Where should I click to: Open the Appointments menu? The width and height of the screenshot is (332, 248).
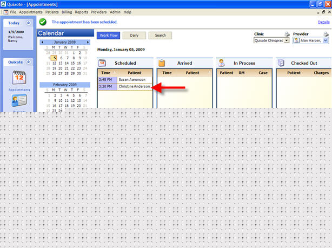click(x=31, y=12)
